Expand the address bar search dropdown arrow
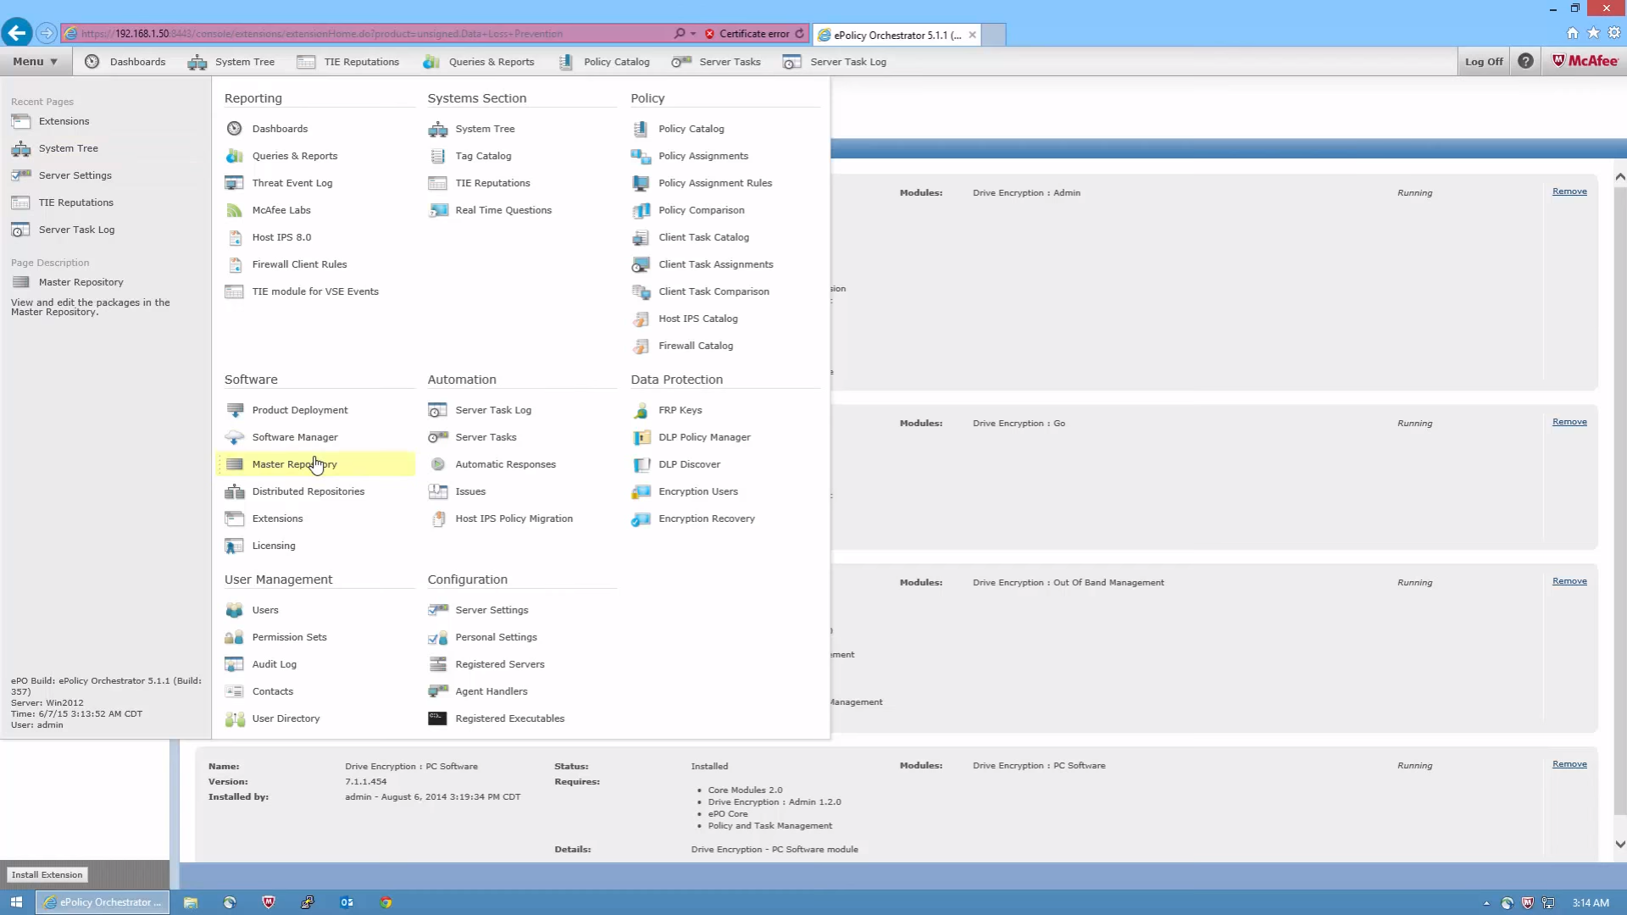Screen dimensions: 1627x915 click(x=693, y=34)
